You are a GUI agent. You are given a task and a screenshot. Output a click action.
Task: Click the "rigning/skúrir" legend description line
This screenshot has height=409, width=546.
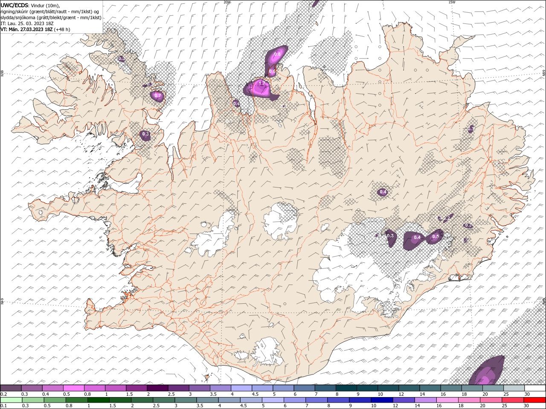50,12
